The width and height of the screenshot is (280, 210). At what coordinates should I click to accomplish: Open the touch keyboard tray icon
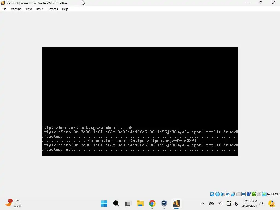(220, 203)
